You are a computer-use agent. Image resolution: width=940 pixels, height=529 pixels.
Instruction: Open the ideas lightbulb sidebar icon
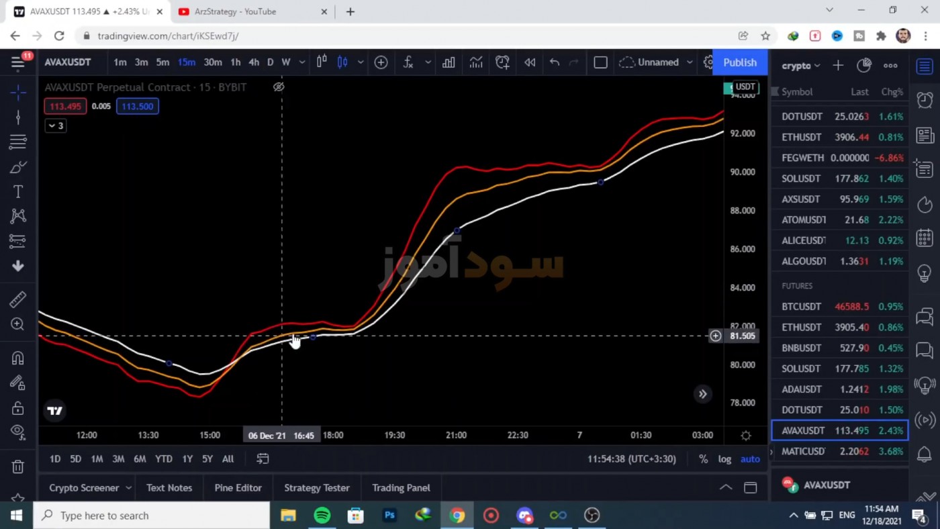(x=925, y=273)
